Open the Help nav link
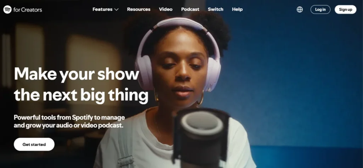The height and width of the screenshot is (168, 363). (x=237, y=10)
